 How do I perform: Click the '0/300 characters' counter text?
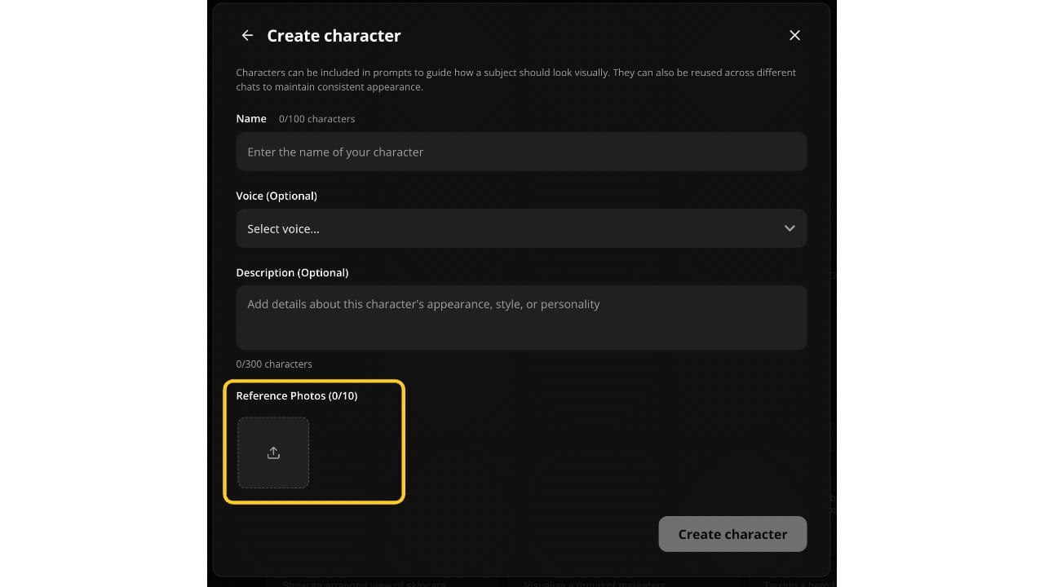pos(274,364)
